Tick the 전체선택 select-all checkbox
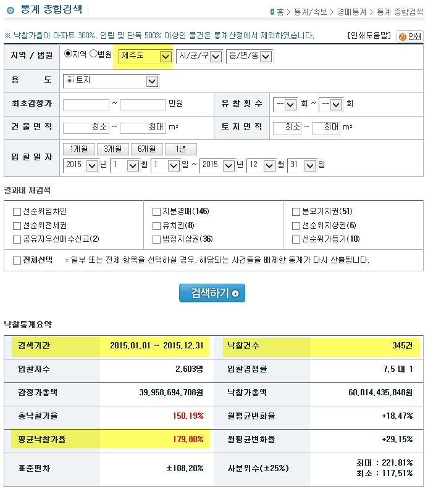This screenshot has height=489, width=428. (x=17, y=260)
